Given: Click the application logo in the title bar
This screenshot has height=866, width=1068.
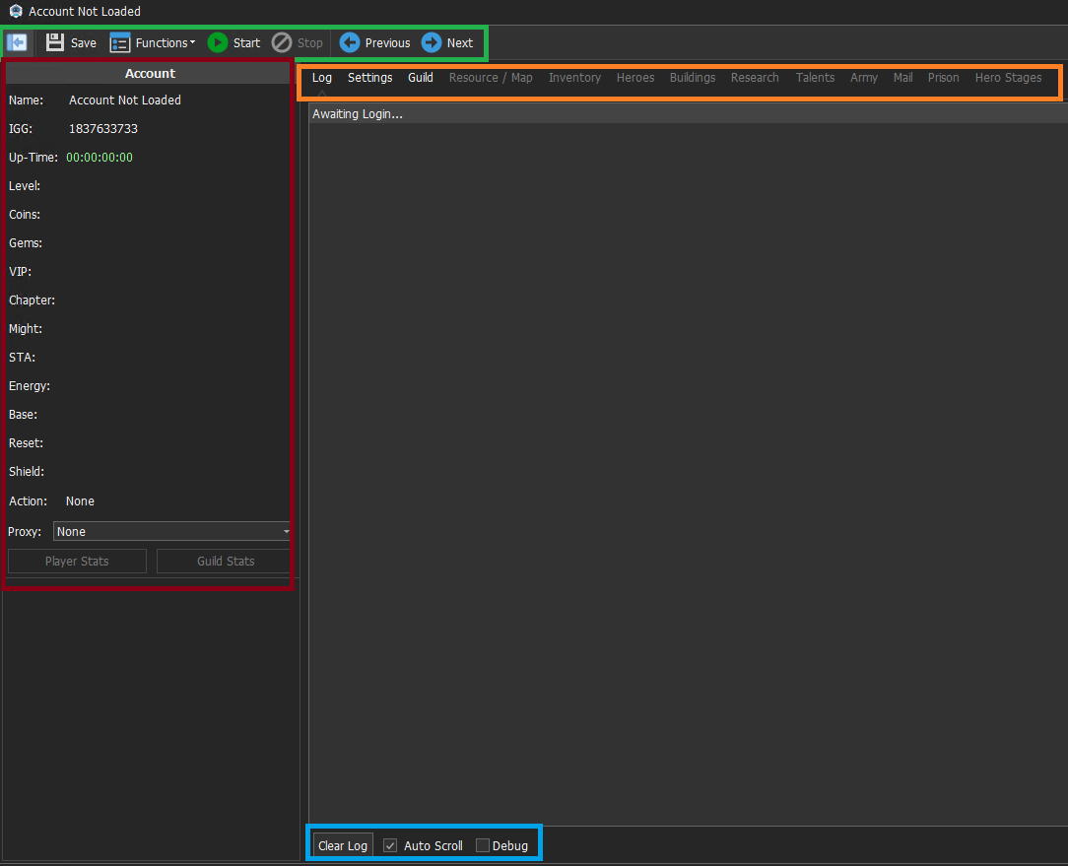Looking at the screenshot, I should (x=14, y=11).
